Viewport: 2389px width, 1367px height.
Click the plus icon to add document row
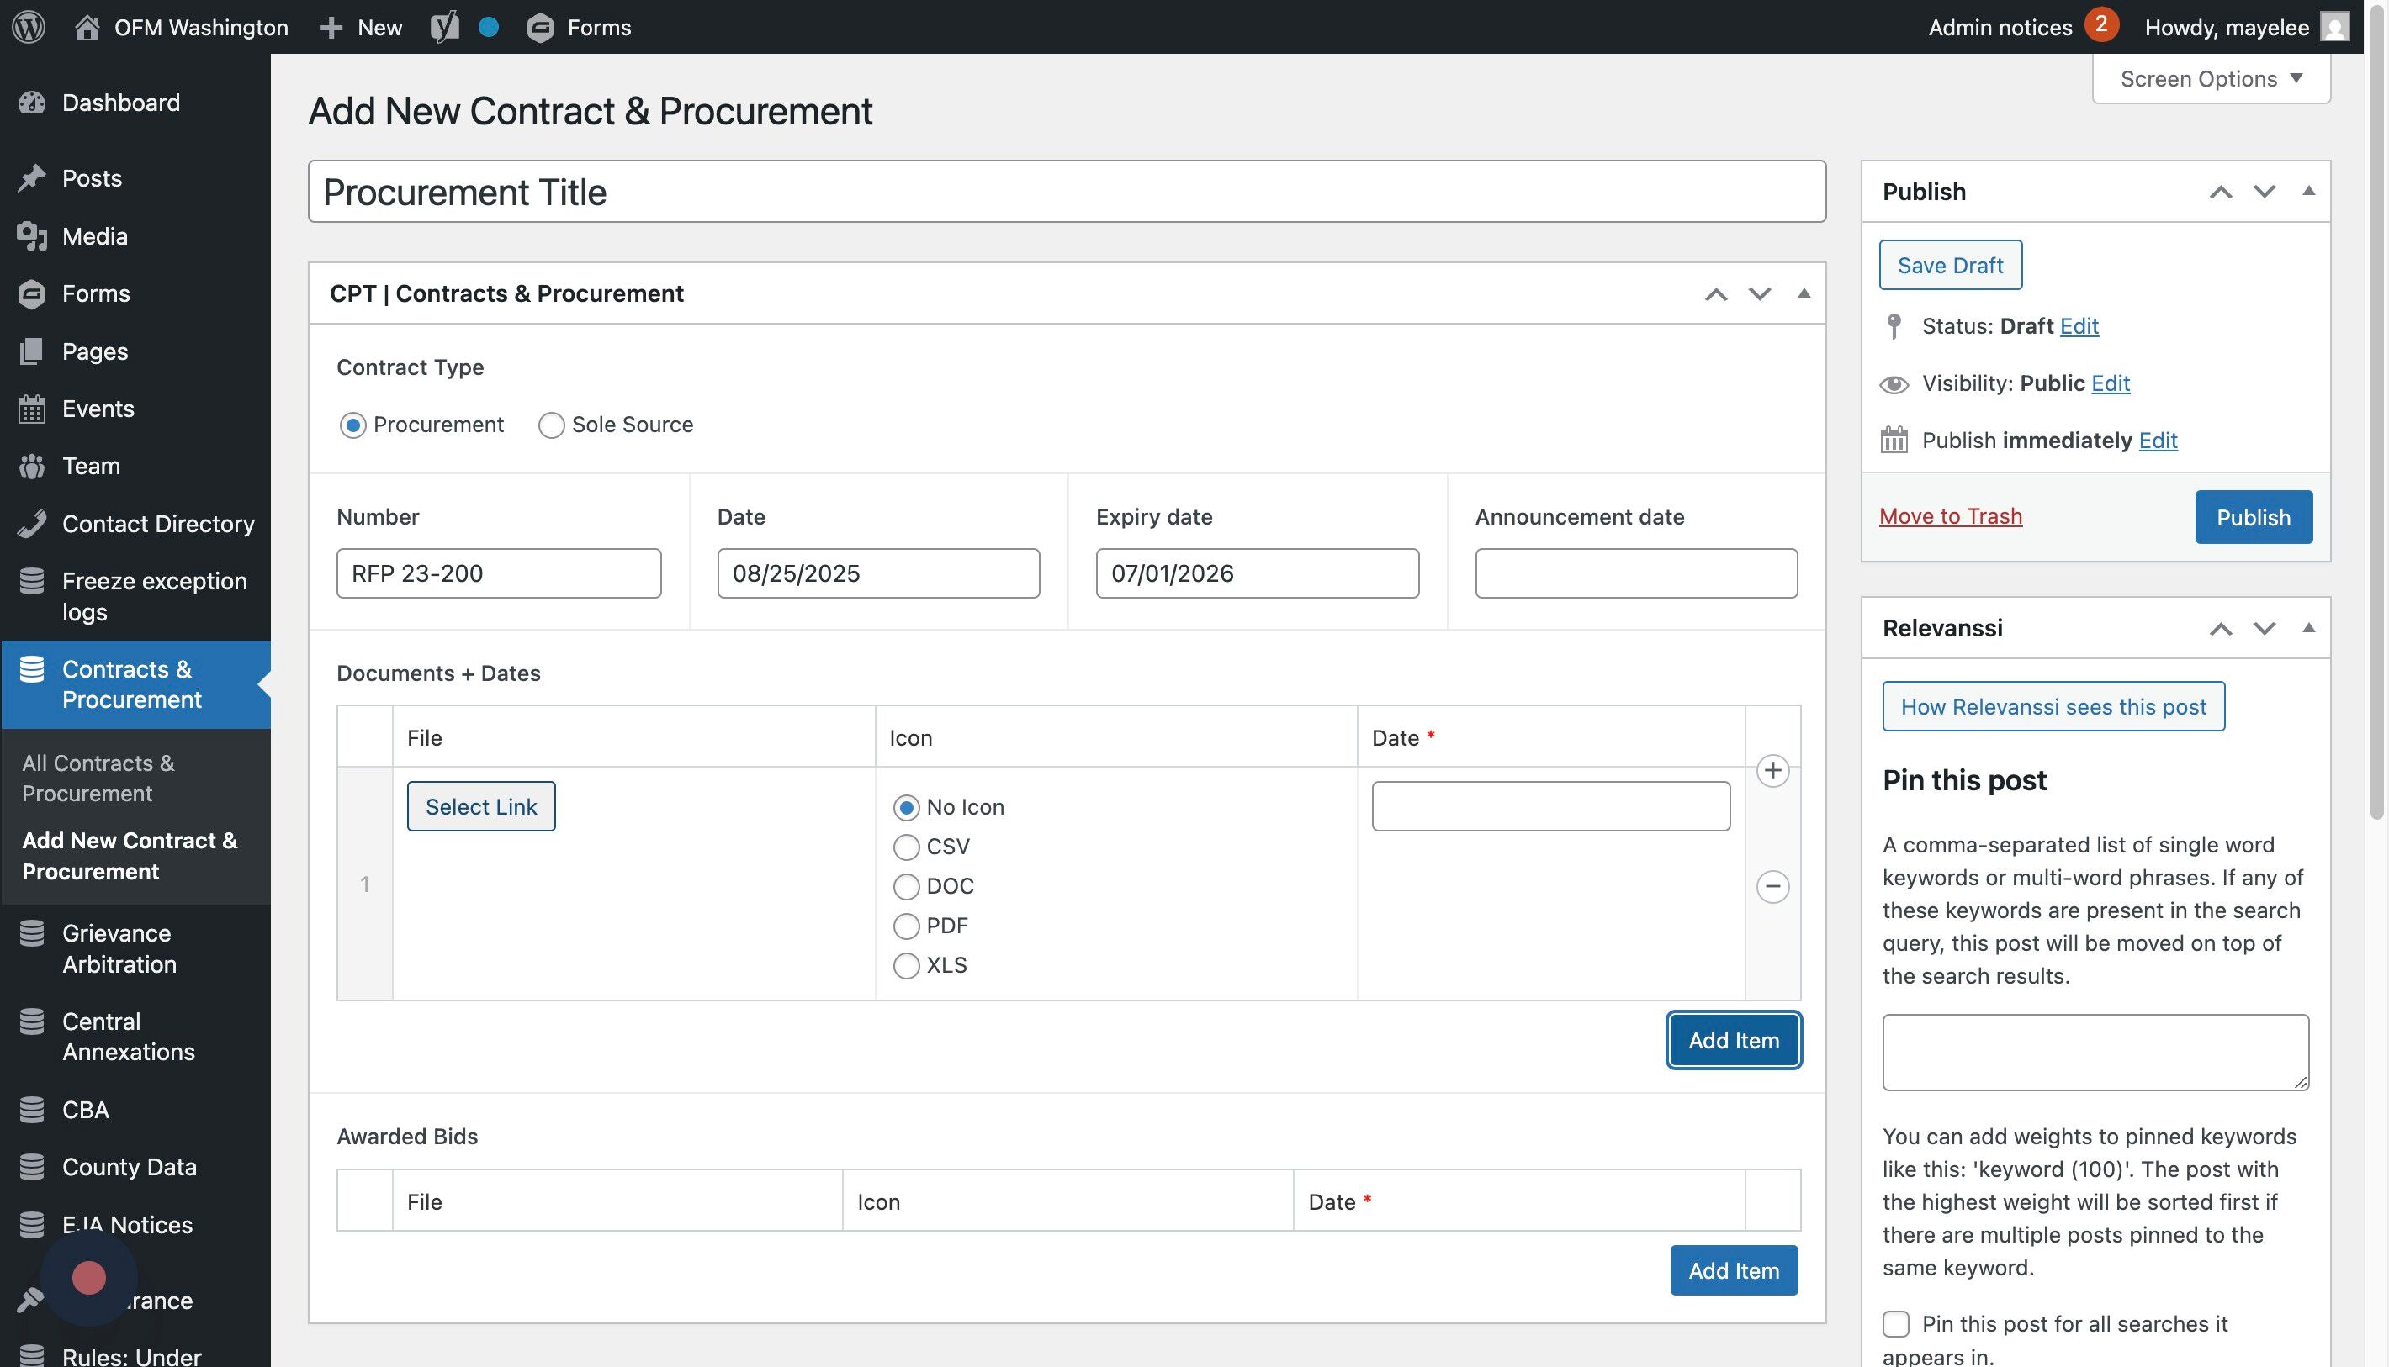click(x=1772, y=771)
